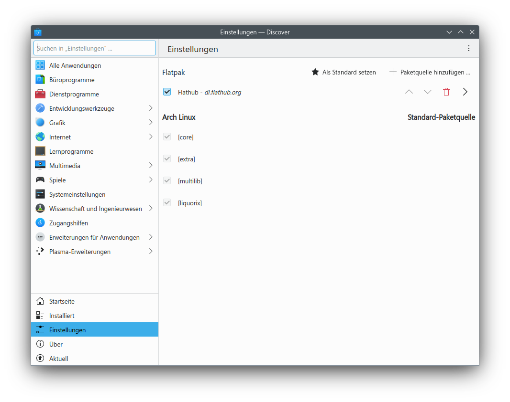Click the Plasma-Erweiterungen icon
This screenshot has width=510, height=402.
(40, 251)
